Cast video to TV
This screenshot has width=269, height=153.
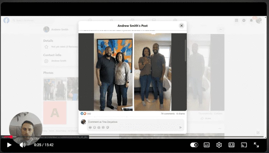(244, 145)
